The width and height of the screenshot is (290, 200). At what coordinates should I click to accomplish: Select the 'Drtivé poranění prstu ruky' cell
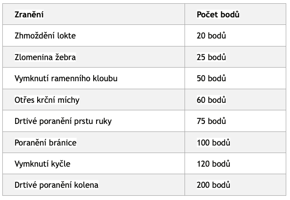(x=63, y=121)
